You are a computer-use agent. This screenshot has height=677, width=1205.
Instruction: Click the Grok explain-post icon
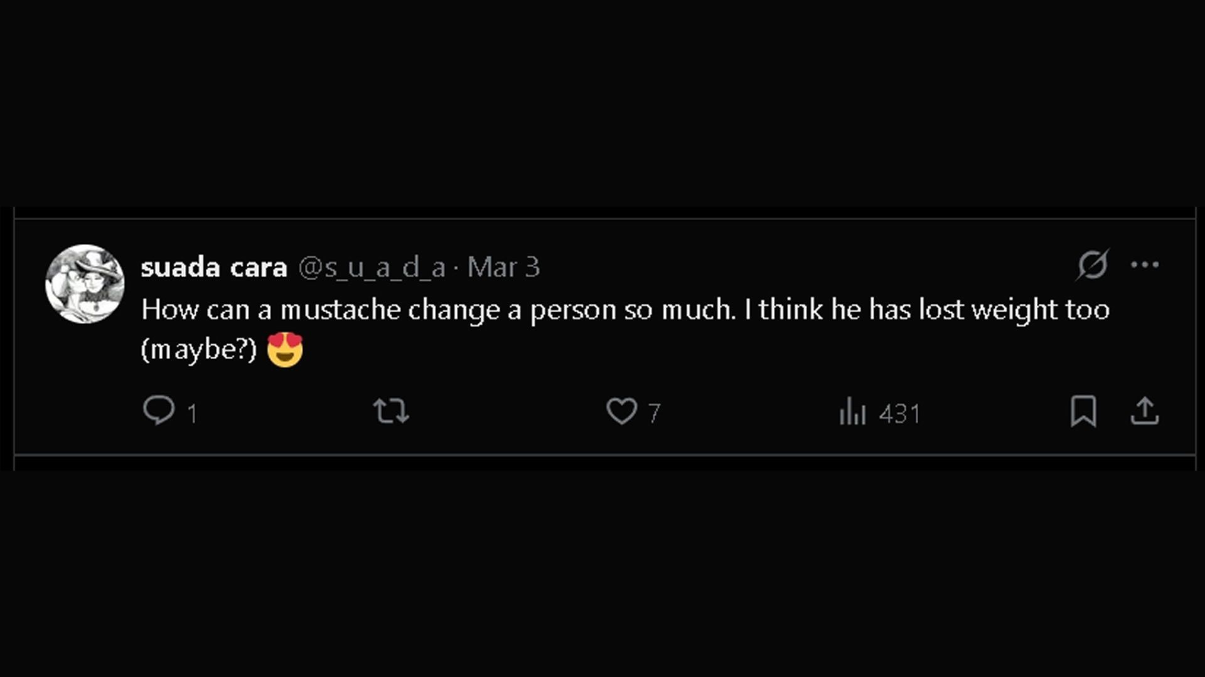click(x=1093, y=265)
